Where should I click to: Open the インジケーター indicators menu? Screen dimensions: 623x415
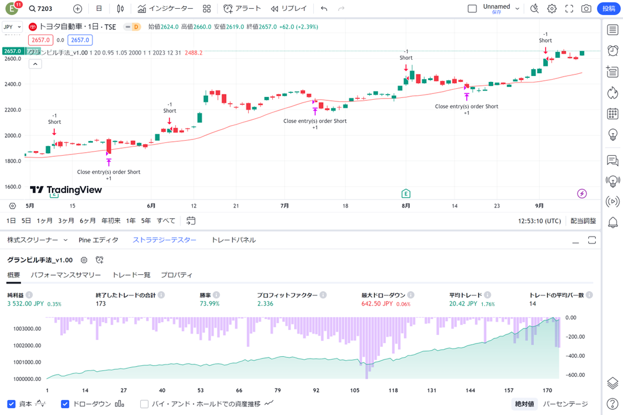166,9
